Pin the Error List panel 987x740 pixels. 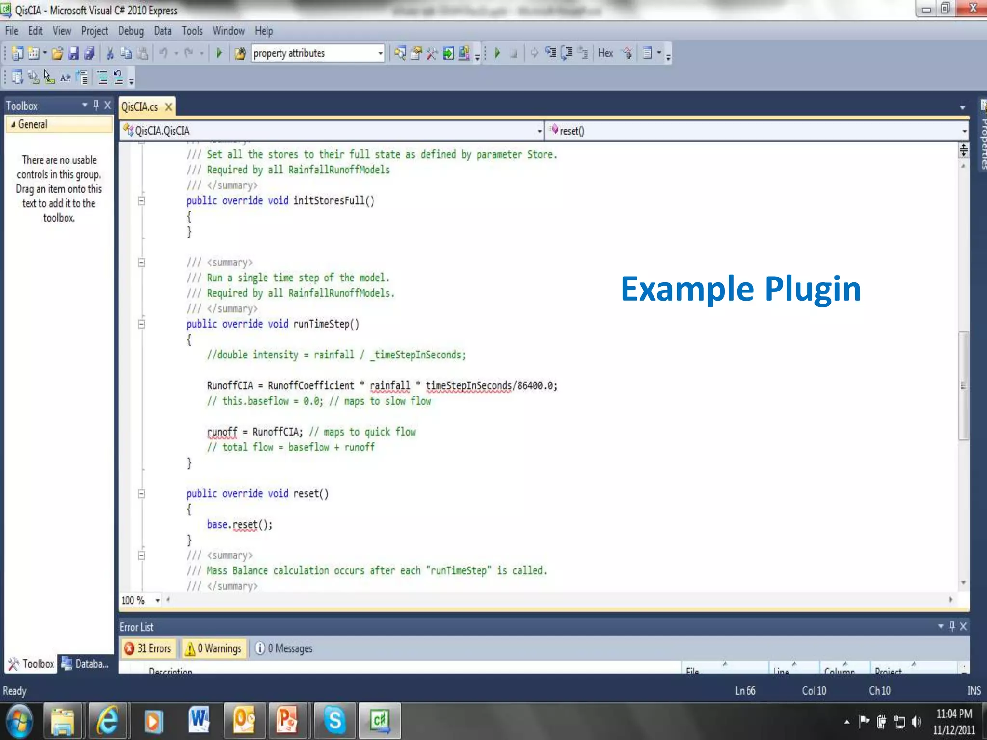(x=952, y=626)
